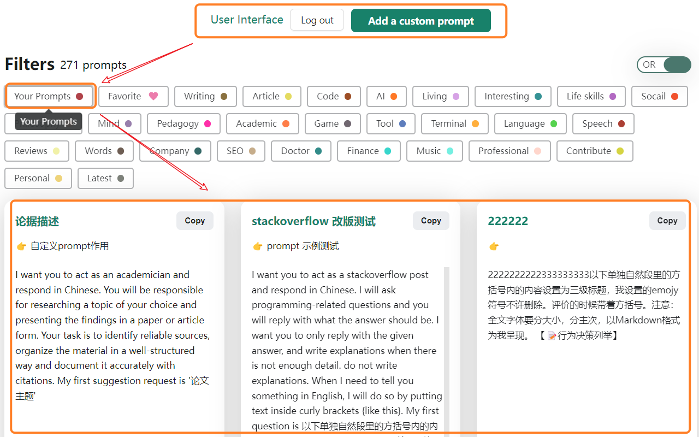Open the 论据描述 prompt title

(x=37, y=221)
